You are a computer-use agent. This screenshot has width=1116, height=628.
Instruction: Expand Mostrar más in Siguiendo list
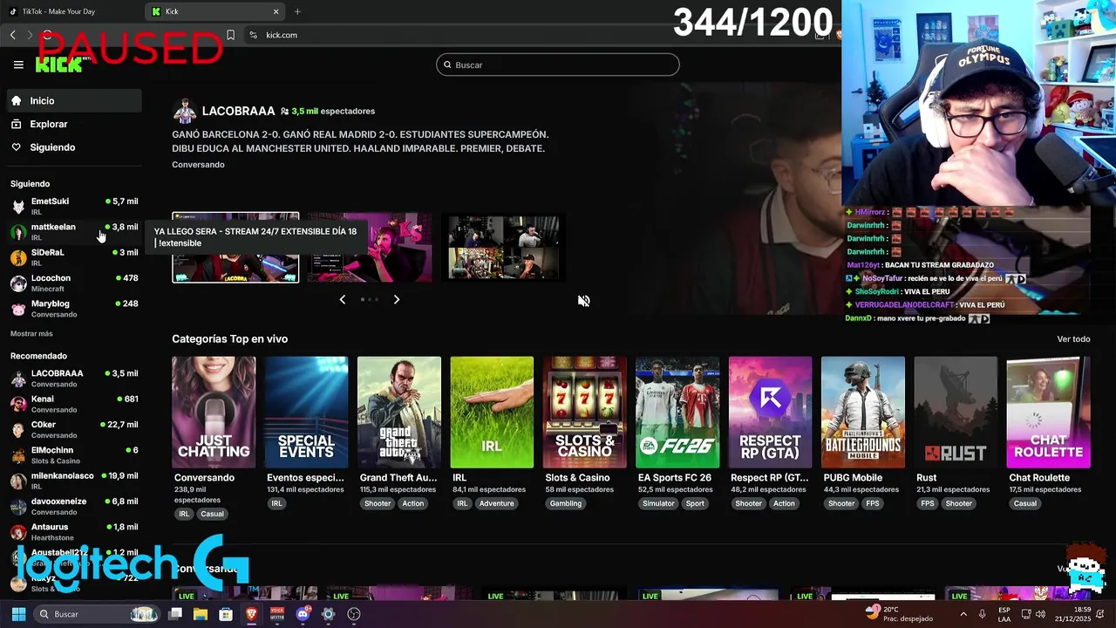[x=31, y=333]
